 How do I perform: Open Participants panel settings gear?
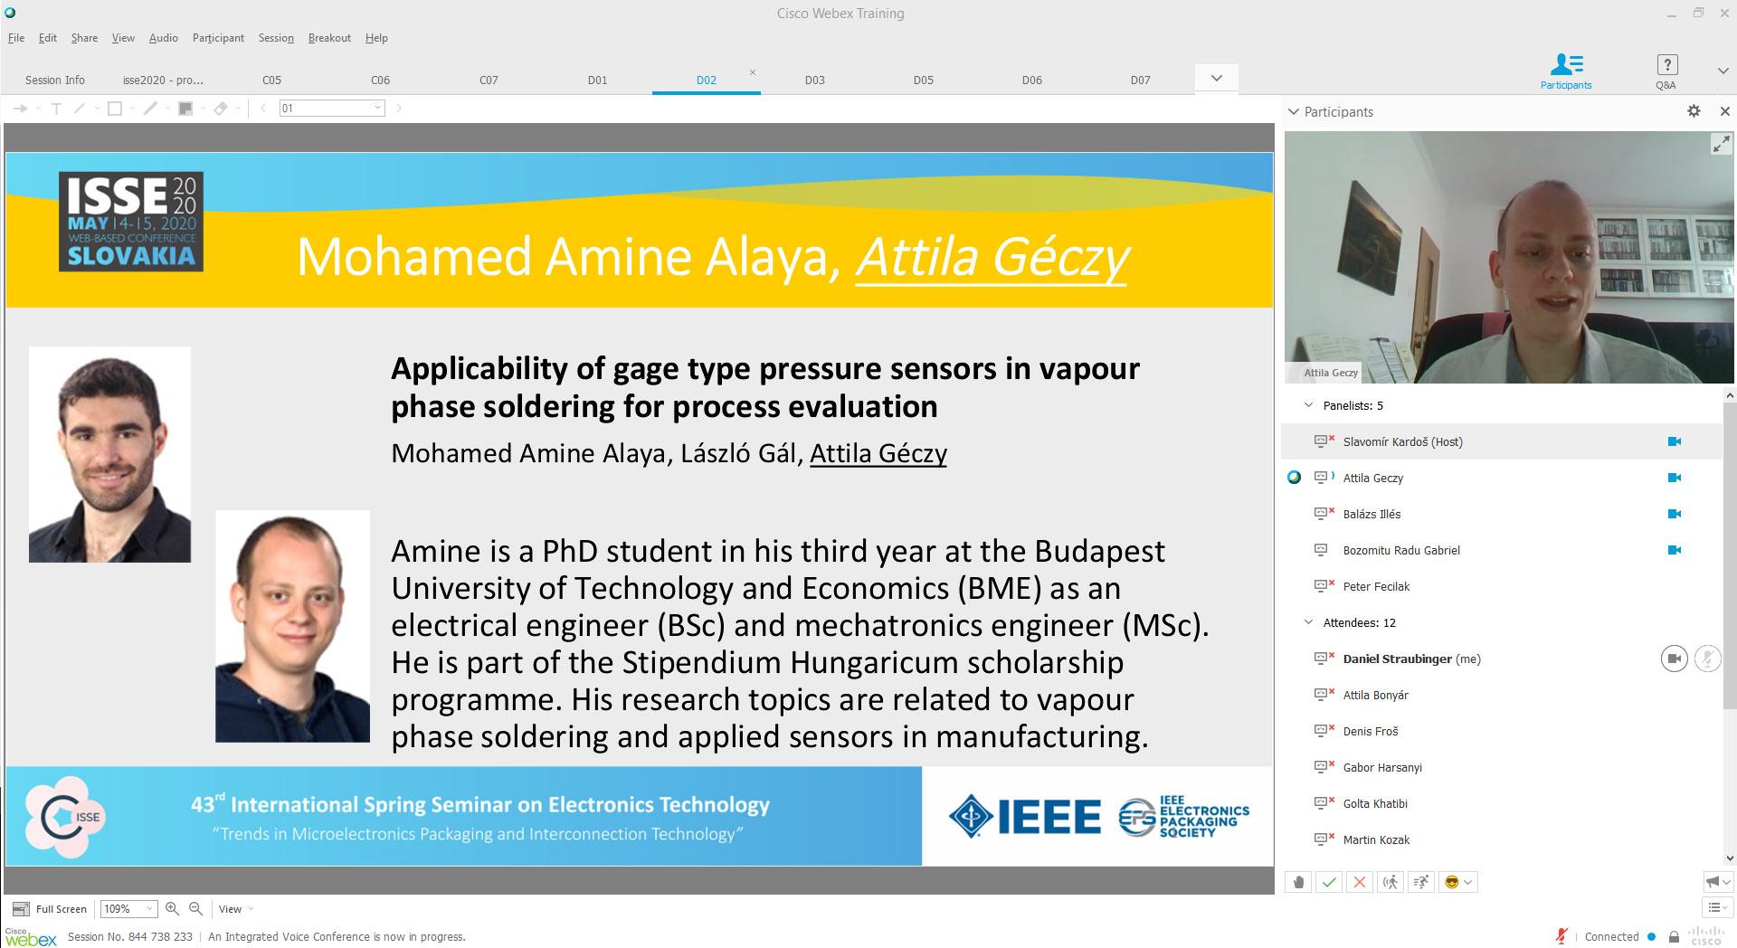(1694, 111)
